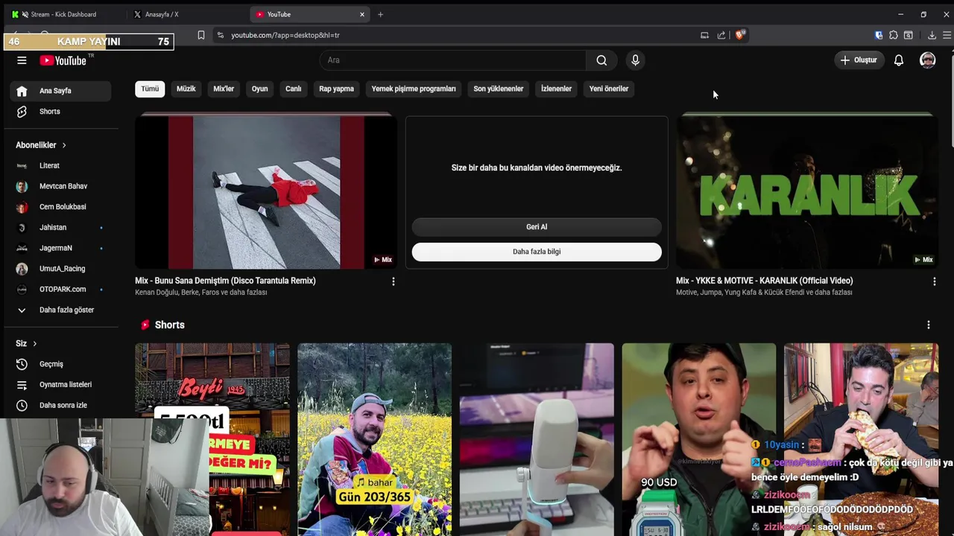Open the Beyti restaurant short

(212, 439)
